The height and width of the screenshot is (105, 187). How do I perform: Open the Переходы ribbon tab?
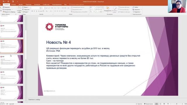click(29, 5)
